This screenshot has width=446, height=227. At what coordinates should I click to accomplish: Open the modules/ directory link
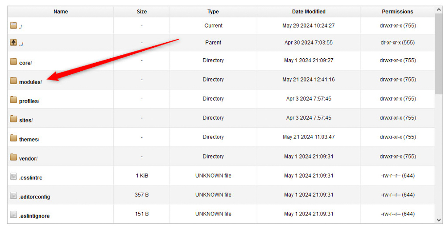[x=30, y=82]
